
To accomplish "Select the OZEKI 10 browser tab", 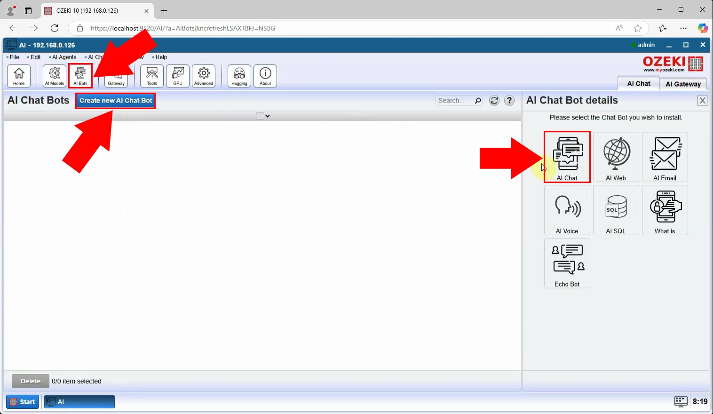I will tap(97, 10).
